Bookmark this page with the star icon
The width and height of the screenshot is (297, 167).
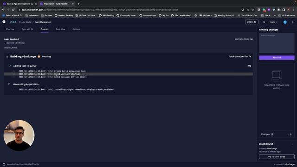pyautogui.click(x=252, y=10)
